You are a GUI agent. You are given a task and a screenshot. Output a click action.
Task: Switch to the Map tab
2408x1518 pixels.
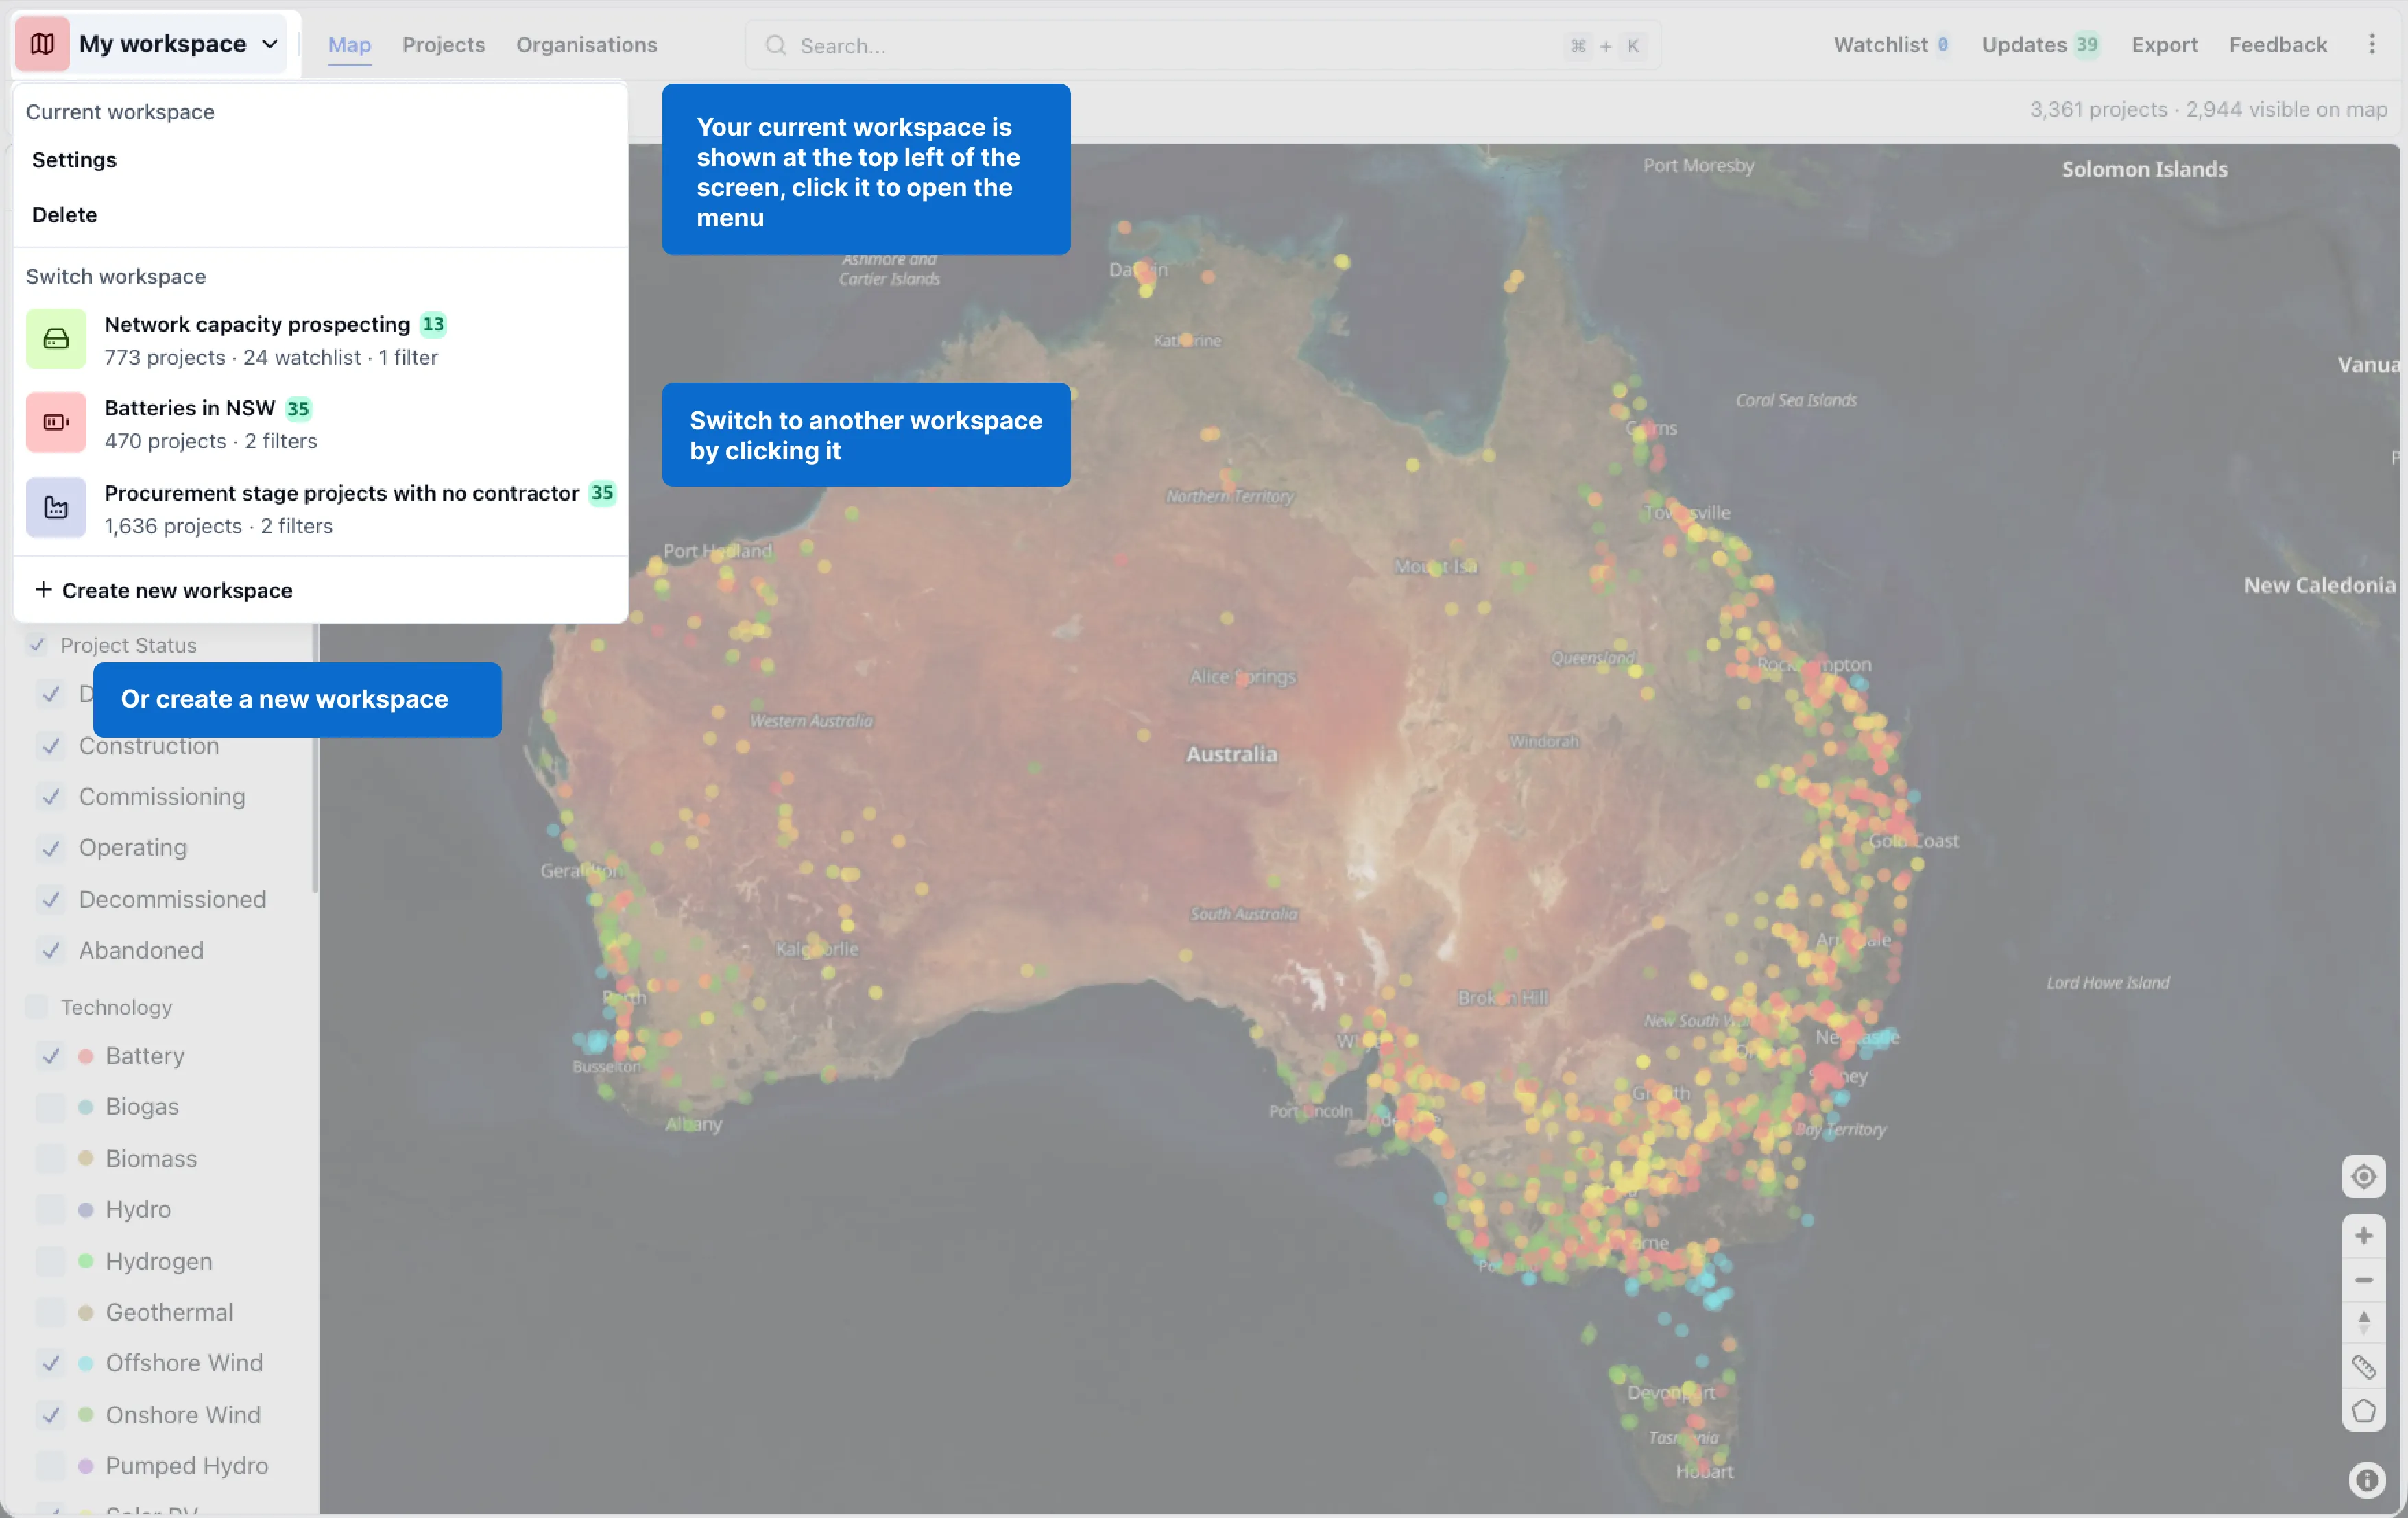pos(349,45)
